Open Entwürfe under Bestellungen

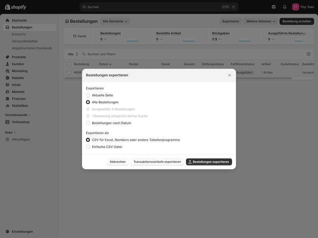coord(19,34)
